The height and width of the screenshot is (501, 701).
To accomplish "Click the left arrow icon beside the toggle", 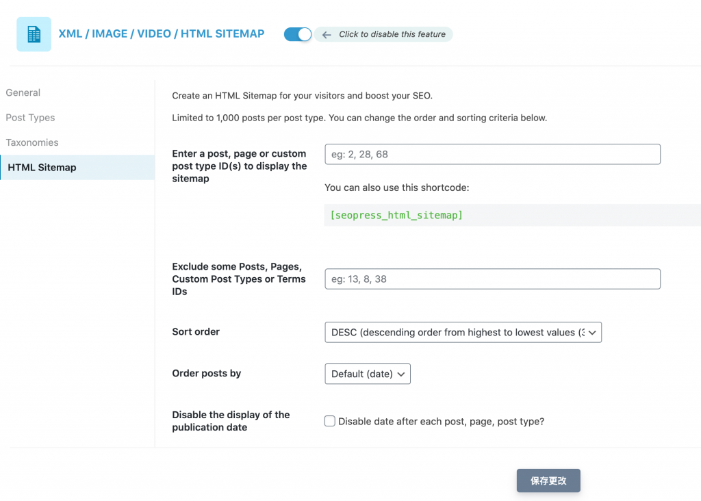I will tap(327, 35).
